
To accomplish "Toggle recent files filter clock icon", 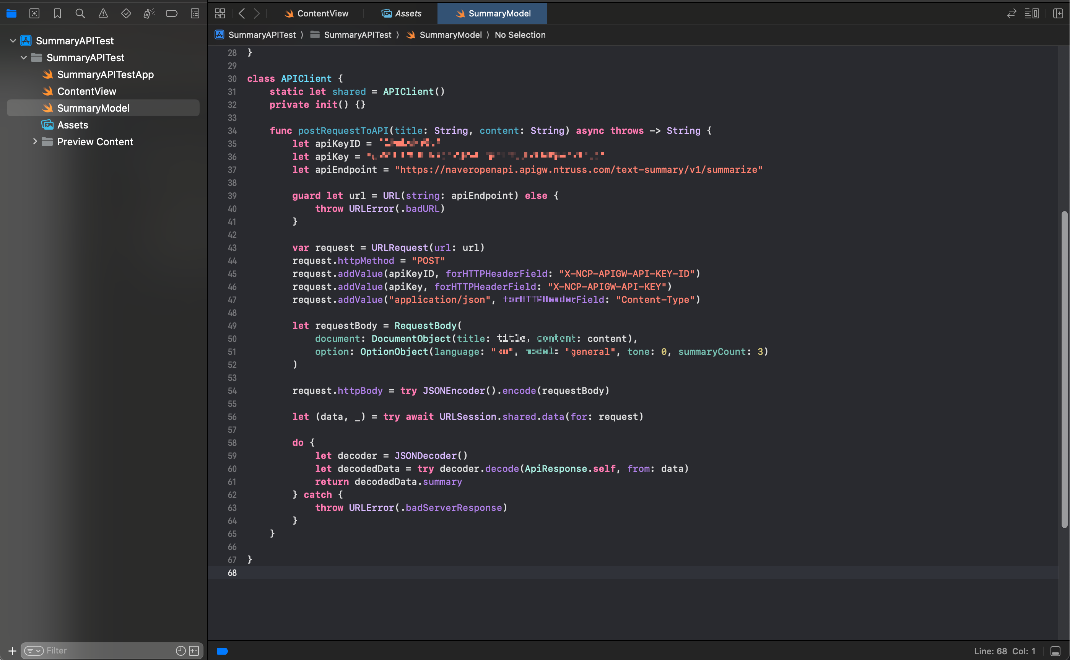I will (x=180, y=651).
